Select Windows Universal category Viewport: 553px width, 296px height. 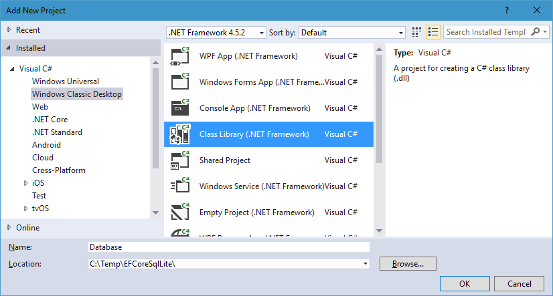[66, 82]
